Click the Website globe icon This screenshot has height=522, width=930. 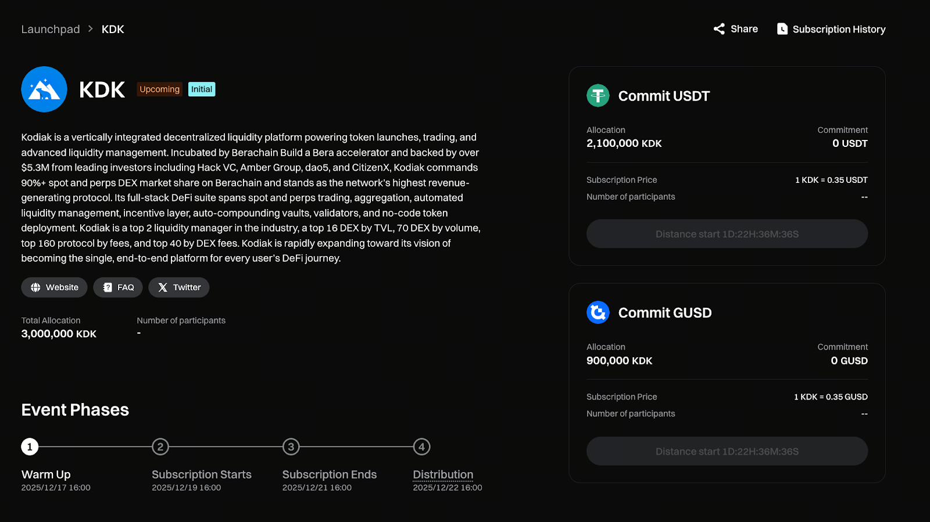click(x=35, y=287)
